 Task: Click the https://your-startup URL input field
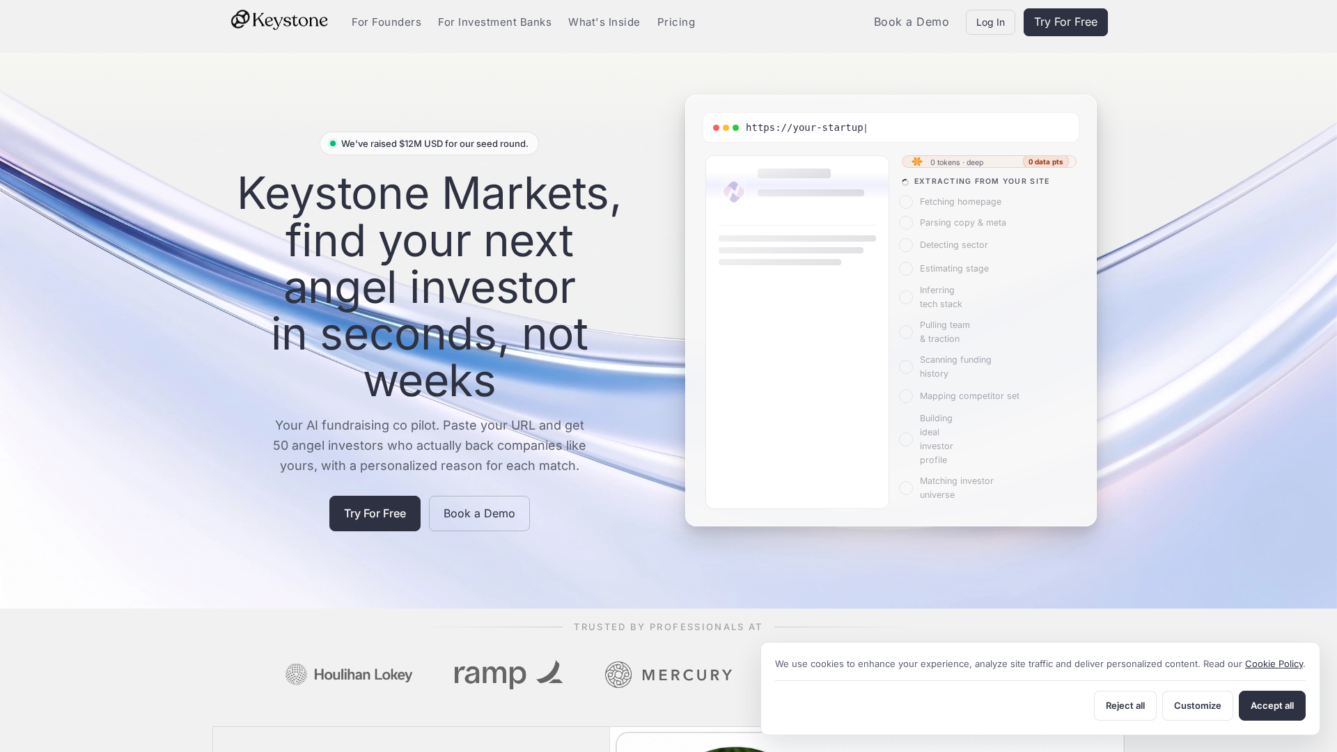pyautogui.click(x=891, y=127)
